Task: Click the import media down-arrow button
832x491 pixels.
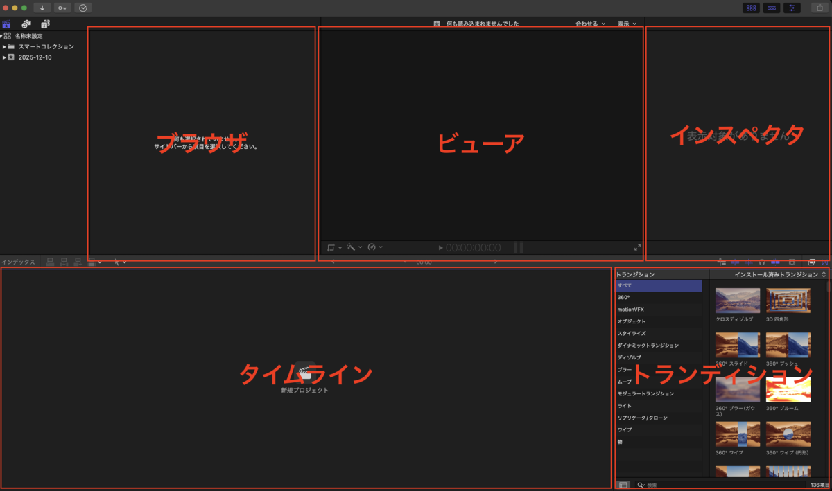Action: [x=42, y=8]
